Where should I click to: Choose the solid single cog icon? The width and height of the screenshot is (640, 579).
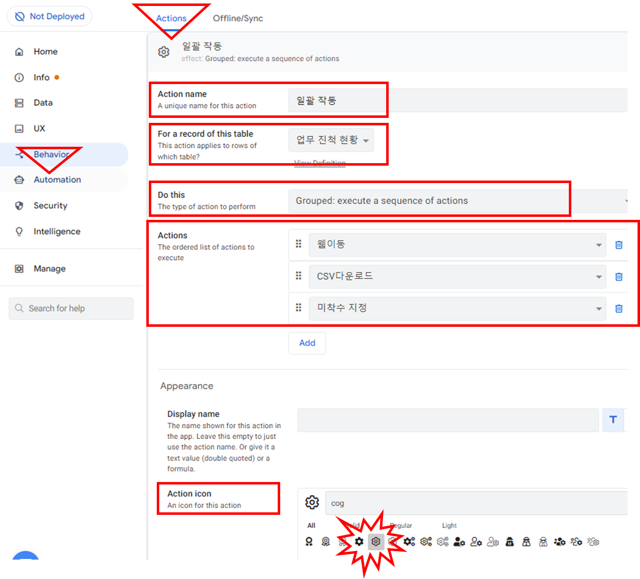[x=359, y=542]
